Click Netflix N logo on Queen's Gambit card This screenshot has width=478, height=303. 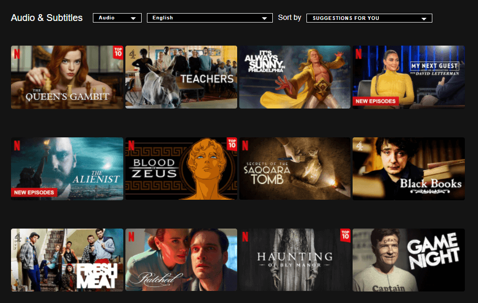pyautogui.click(x=17, y=54)
